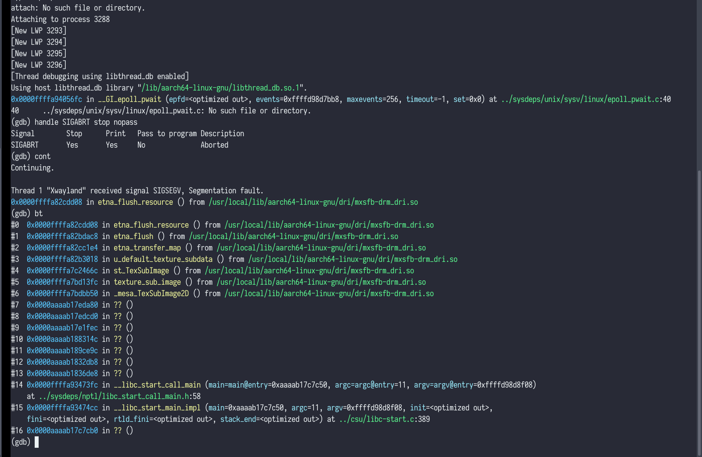This screenshot has height=457, width=702.
Task: Select the '[New LWP 3295]' line
Action: (39, 54)
